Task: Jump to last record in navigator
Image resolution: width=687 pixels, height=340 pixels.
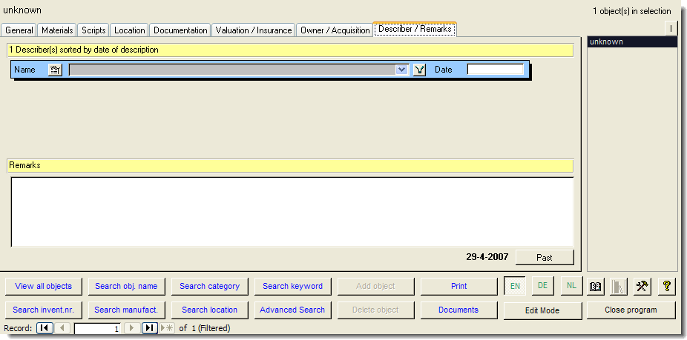Action: click(149, 328)
